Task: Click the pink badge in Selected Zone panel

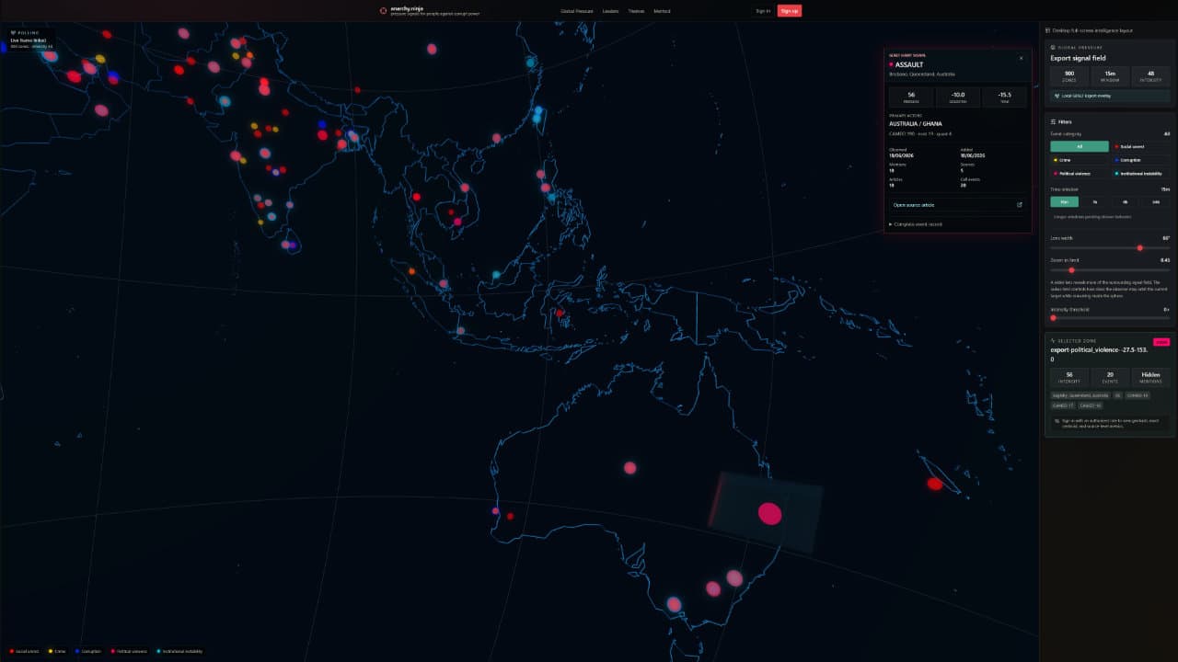Action: click(1161, 342)
